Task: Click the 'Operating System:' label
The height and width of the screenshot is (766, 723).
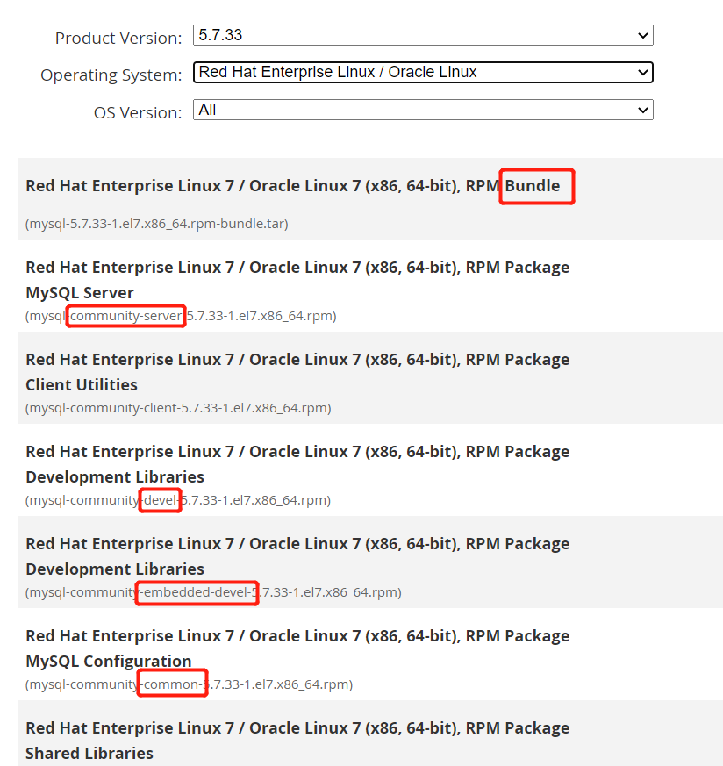Action: tap(111, 75)
